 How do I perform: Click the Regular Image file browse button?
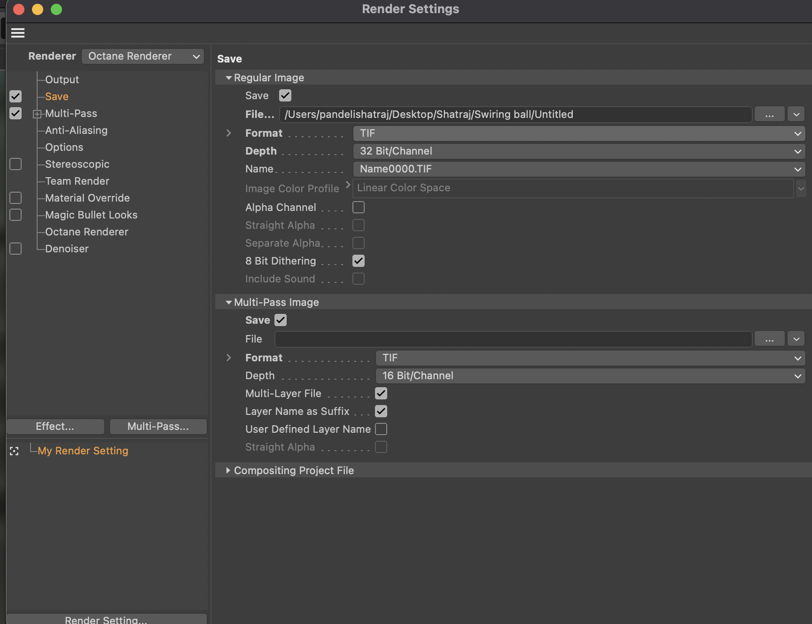769,114
